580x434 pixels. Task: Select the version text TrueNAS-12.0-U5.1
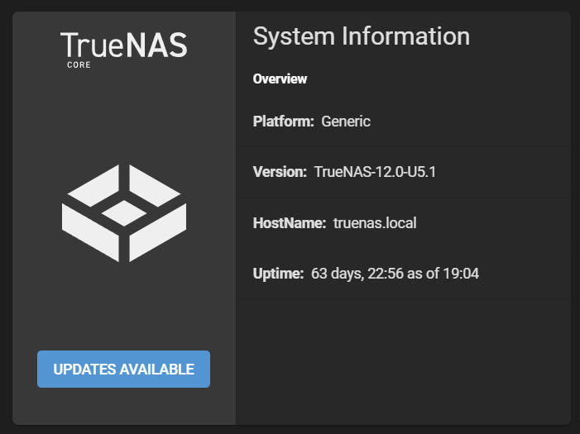coord(375,172)
